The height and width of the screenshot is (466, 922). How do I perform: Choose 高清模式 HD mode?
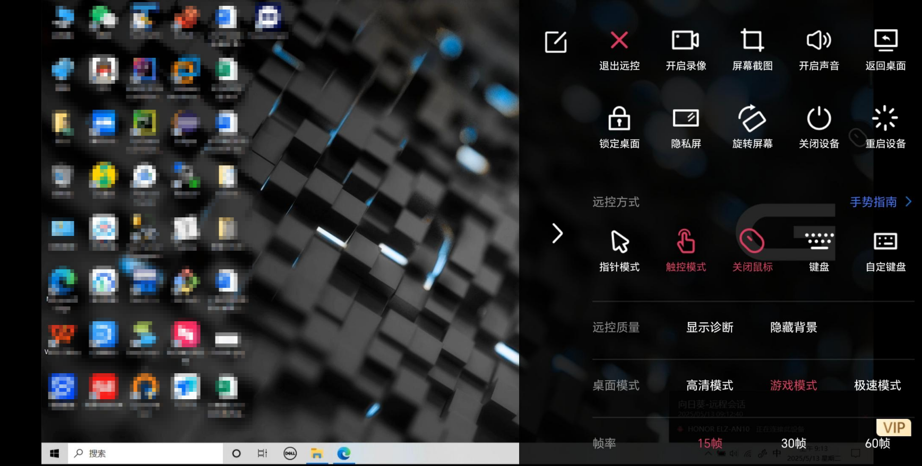tap(710, 385)
